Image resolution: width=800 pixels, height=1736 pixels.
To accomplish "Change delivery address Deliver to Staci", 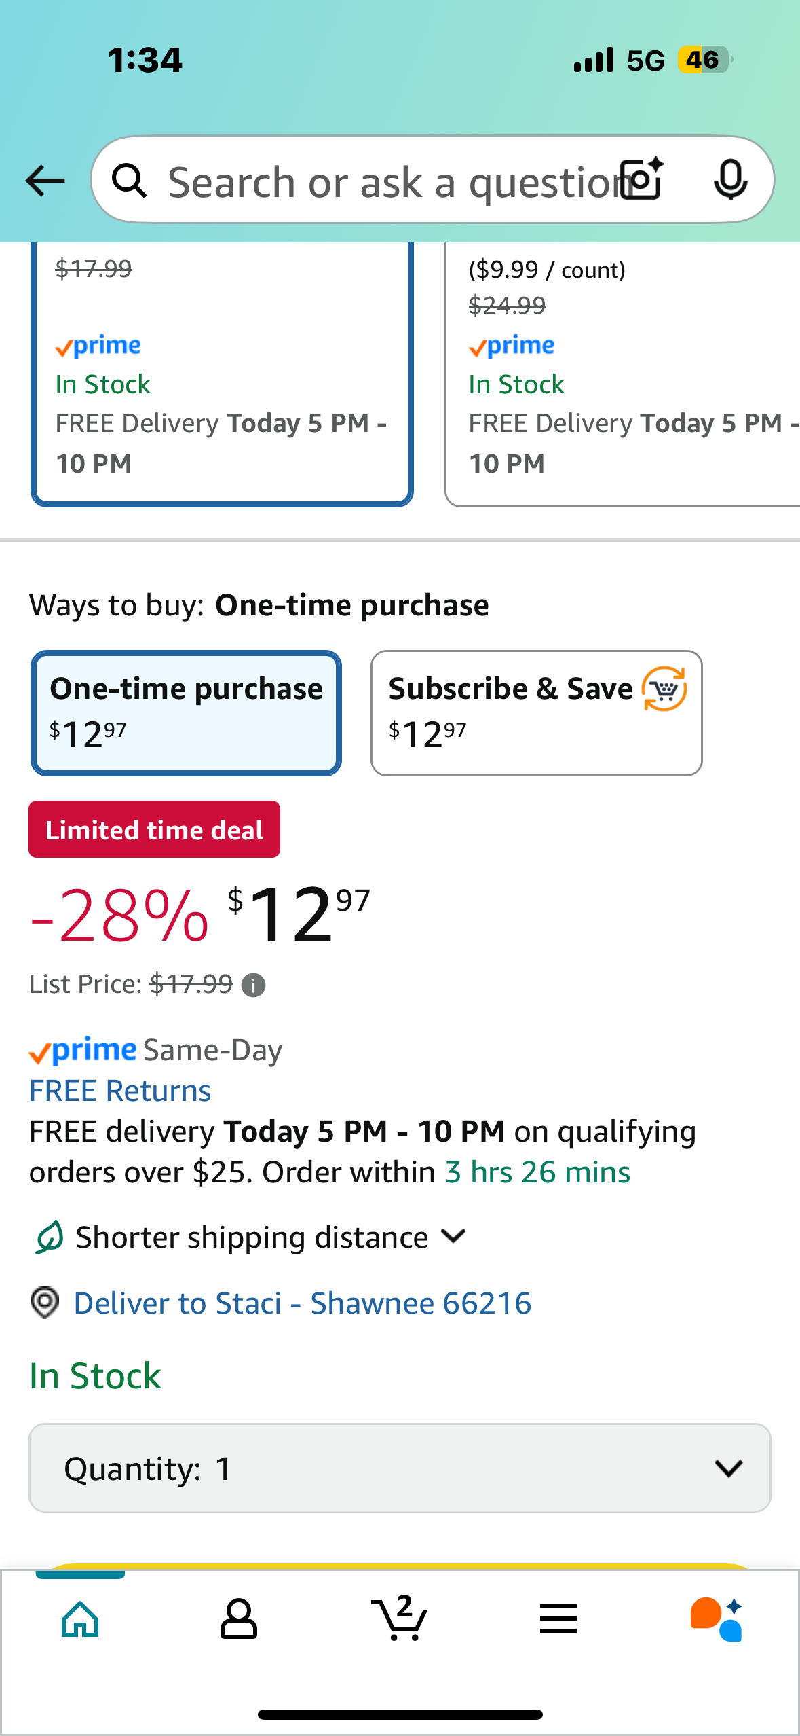I will (x=302, y=1303).
